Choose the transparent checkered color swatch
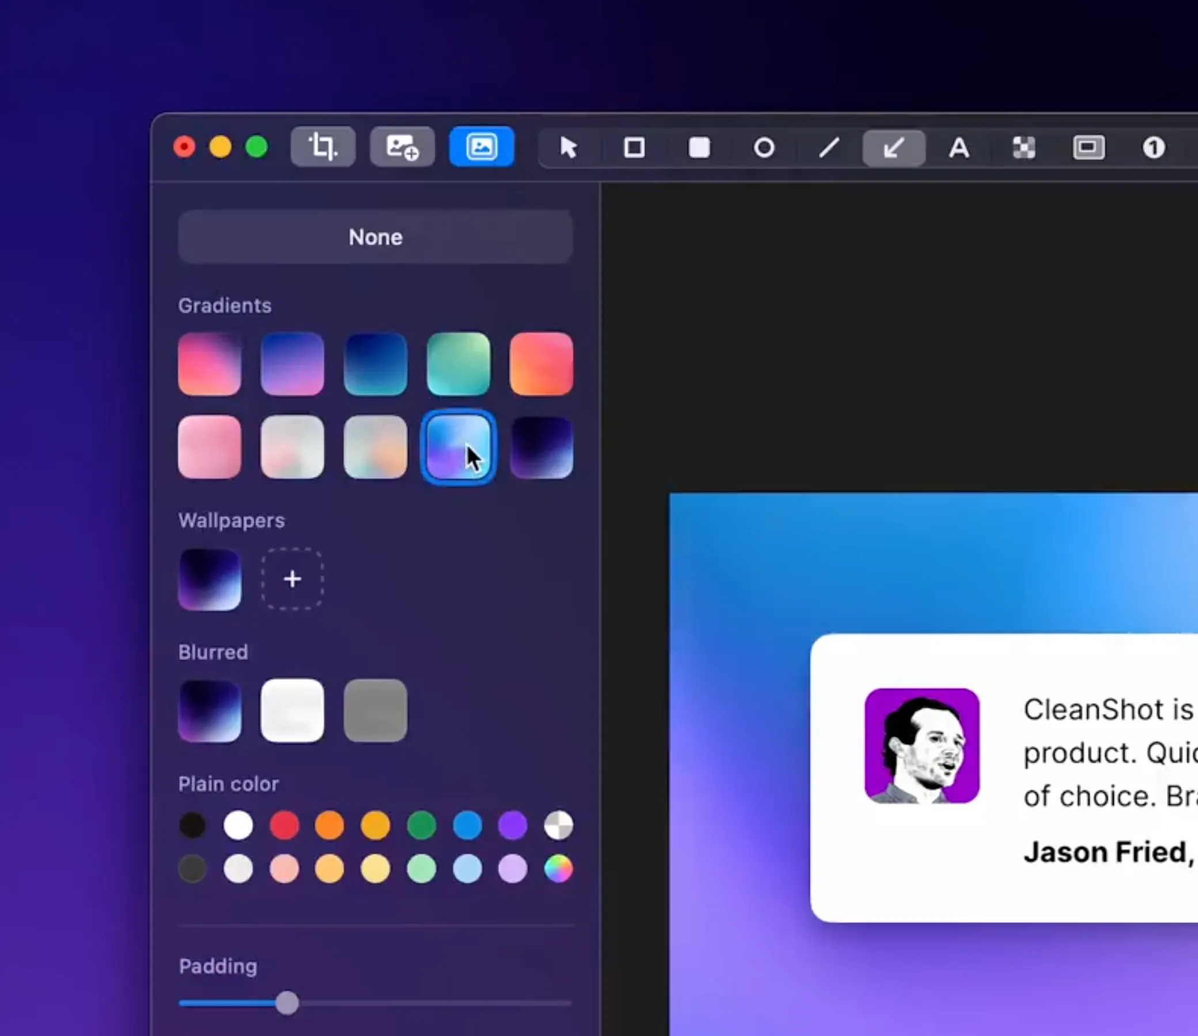1198x1036 pixels. coord(559,825)
